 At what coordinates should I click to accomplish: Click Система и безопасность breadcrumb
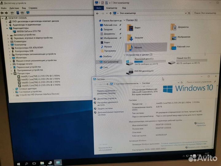(x=127, y=84)
